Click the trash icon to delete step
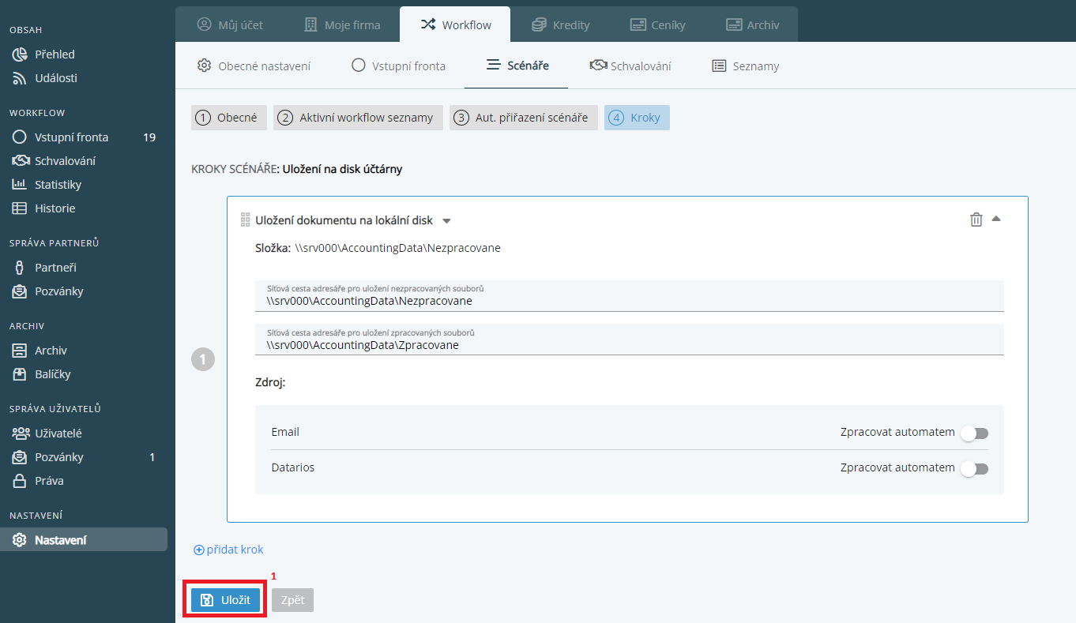 point(976,220)
